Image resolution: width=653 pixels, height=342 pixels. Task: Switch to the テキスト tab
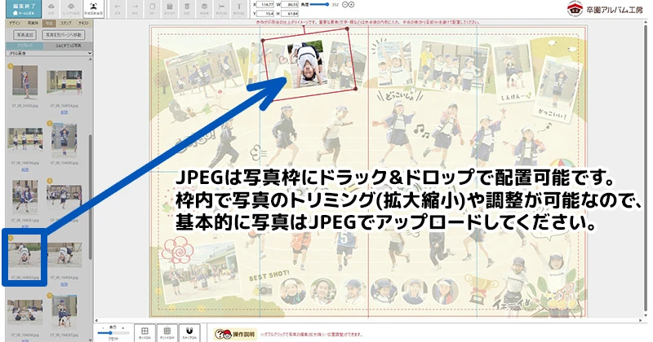[83, 24]
